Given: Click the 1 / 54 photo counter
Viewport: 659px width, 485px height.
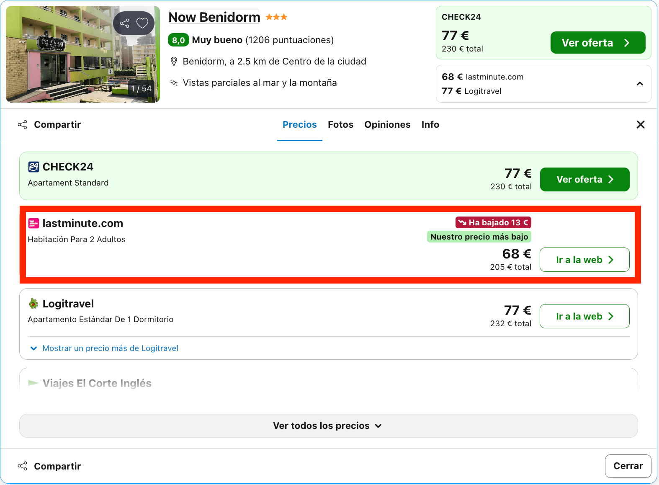Looking at the screenshot, I should 141,89.
